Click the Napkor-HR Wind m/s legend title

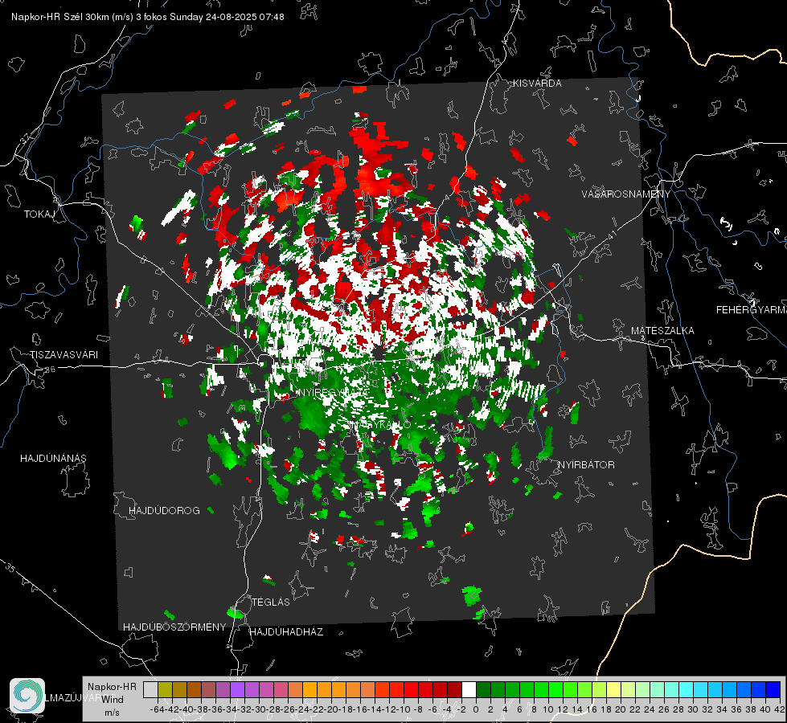[x=112, y=700]
